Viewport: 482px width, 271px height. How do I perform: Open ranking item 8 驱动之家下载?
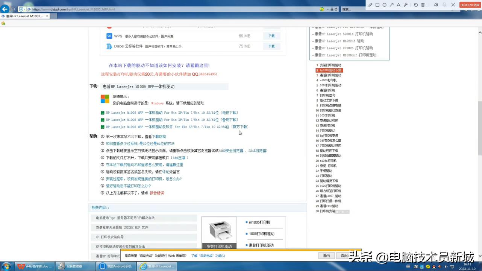point(329,100)
